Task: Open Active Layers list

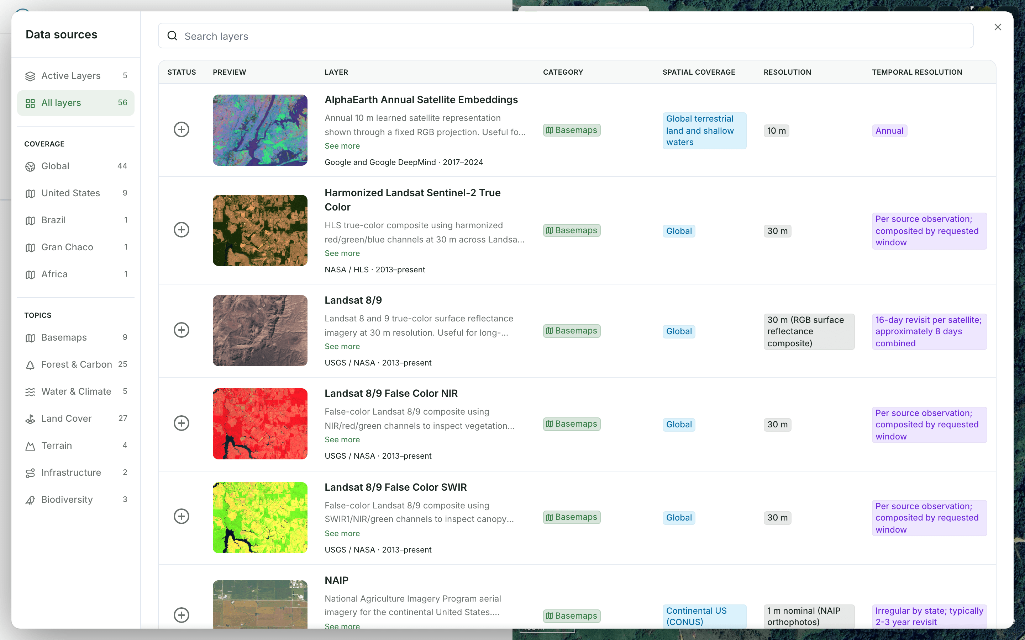Action: tap(76, 76)
